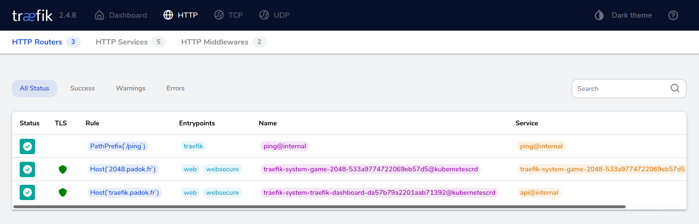The height and width of the screenshot is (224, 699).
Task: Click the Rule column header
Action: click(92, 123)
